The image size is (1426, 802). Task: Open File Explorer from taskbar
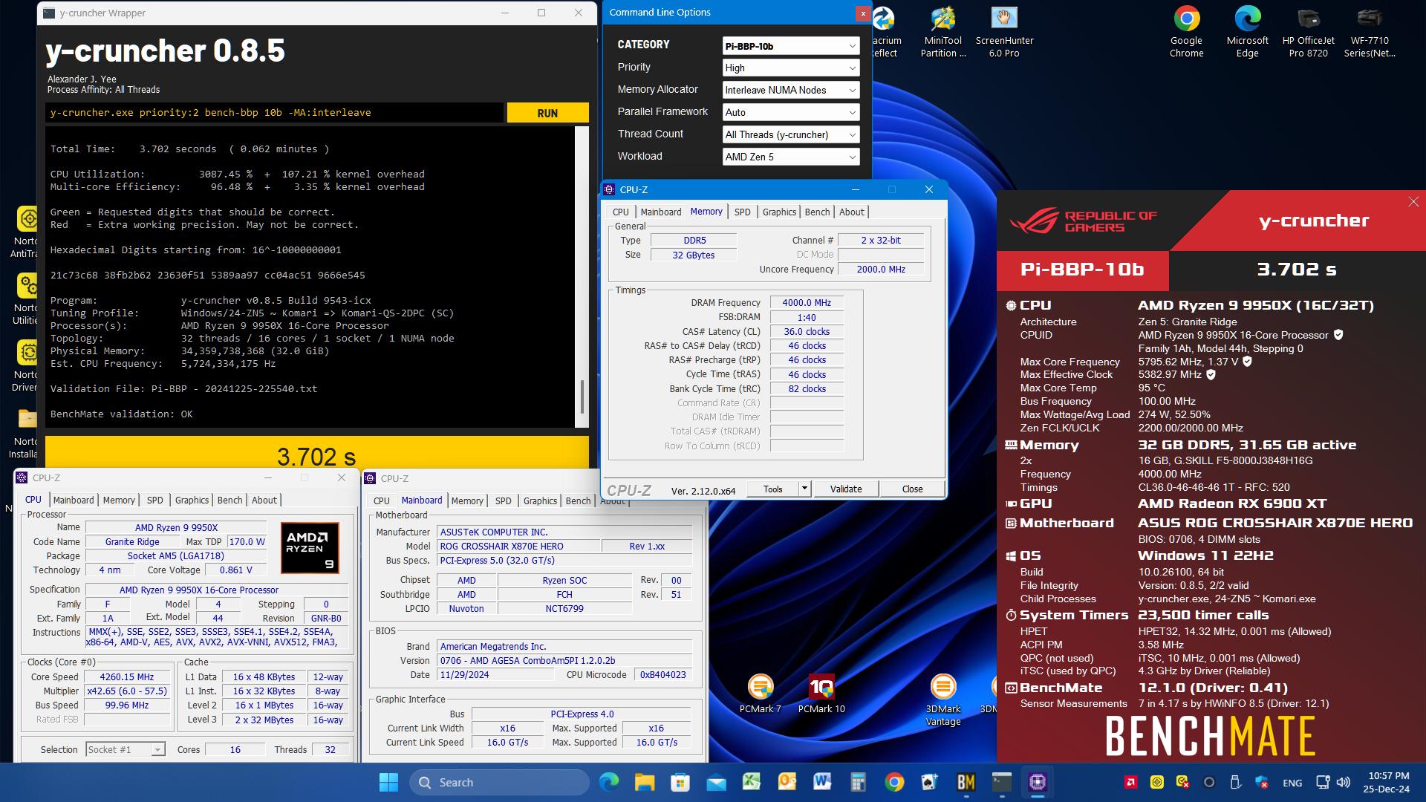pyautogui.click(x=645, y=782)
